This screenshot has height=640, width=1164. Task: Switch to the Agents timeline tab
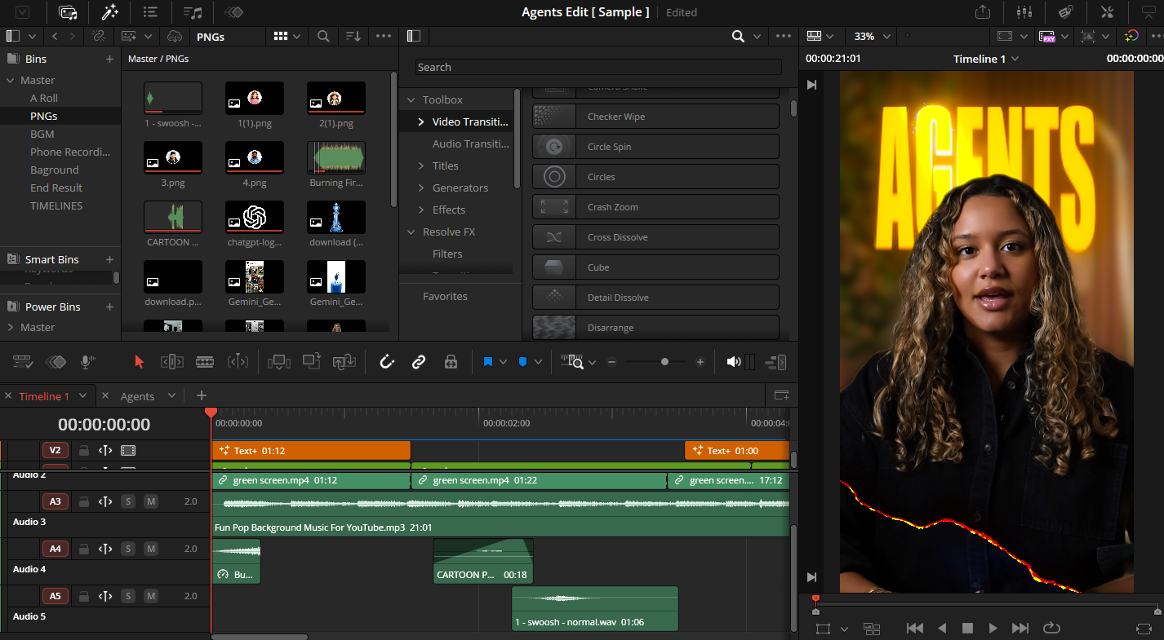pyautogui.click(x=137, y=396)
